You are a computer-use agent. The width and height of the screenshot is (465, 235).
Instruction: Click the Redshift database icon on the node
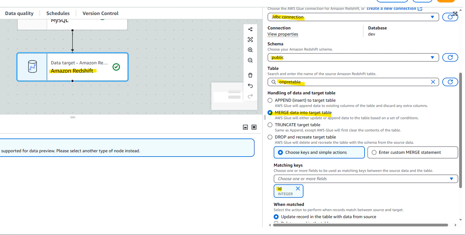(x=32, y=67)
